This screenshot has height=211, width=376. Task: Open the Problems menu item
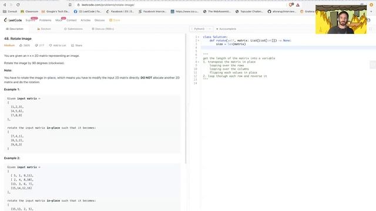45,21
